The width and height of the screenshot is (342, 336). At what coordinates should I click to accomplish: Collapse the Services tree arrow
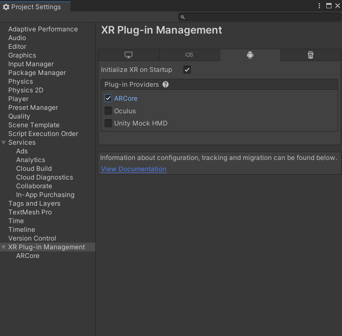tap(3, 143)
